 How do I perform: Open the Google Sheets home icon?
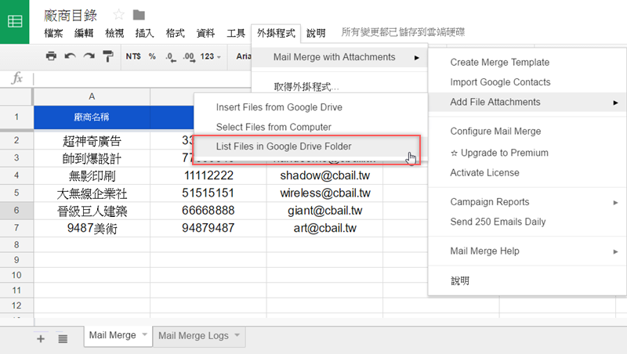[x=14, y=22]
